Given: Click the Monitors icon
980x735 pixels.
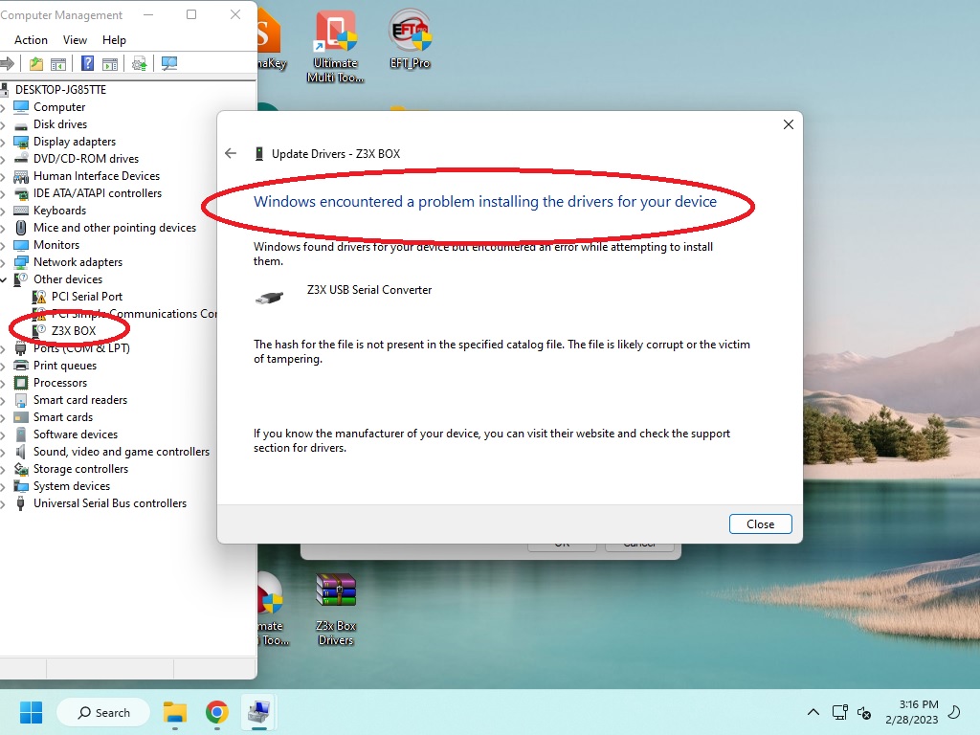Looking at the screenshot, I should coord(21,245).
